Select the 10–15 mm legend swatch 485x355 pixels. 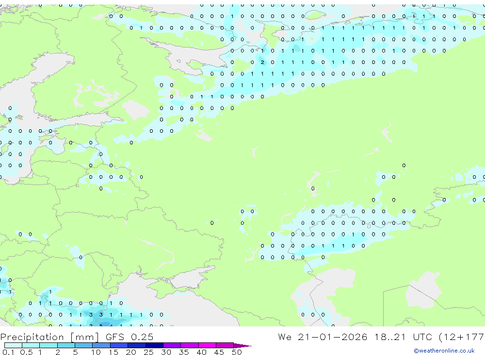point(101,345)
